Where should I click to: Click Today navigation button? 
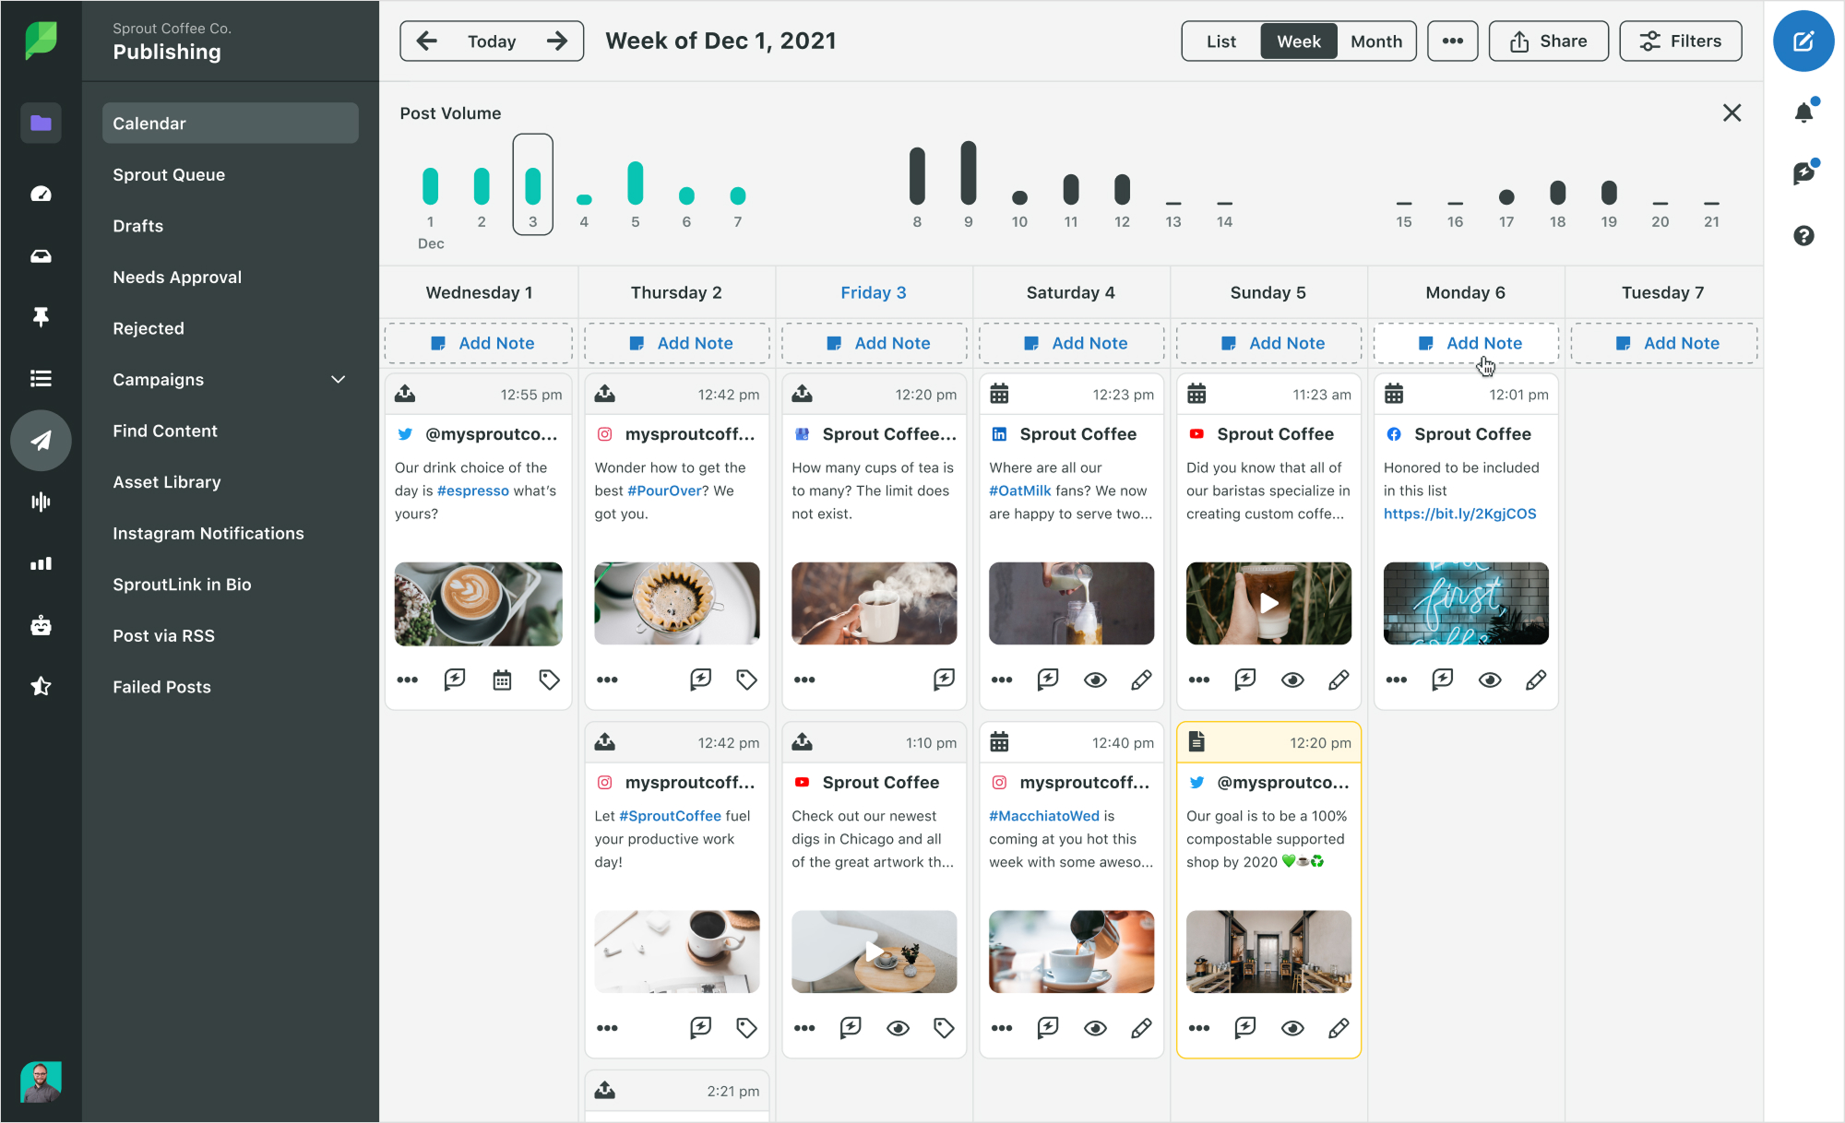490,41
